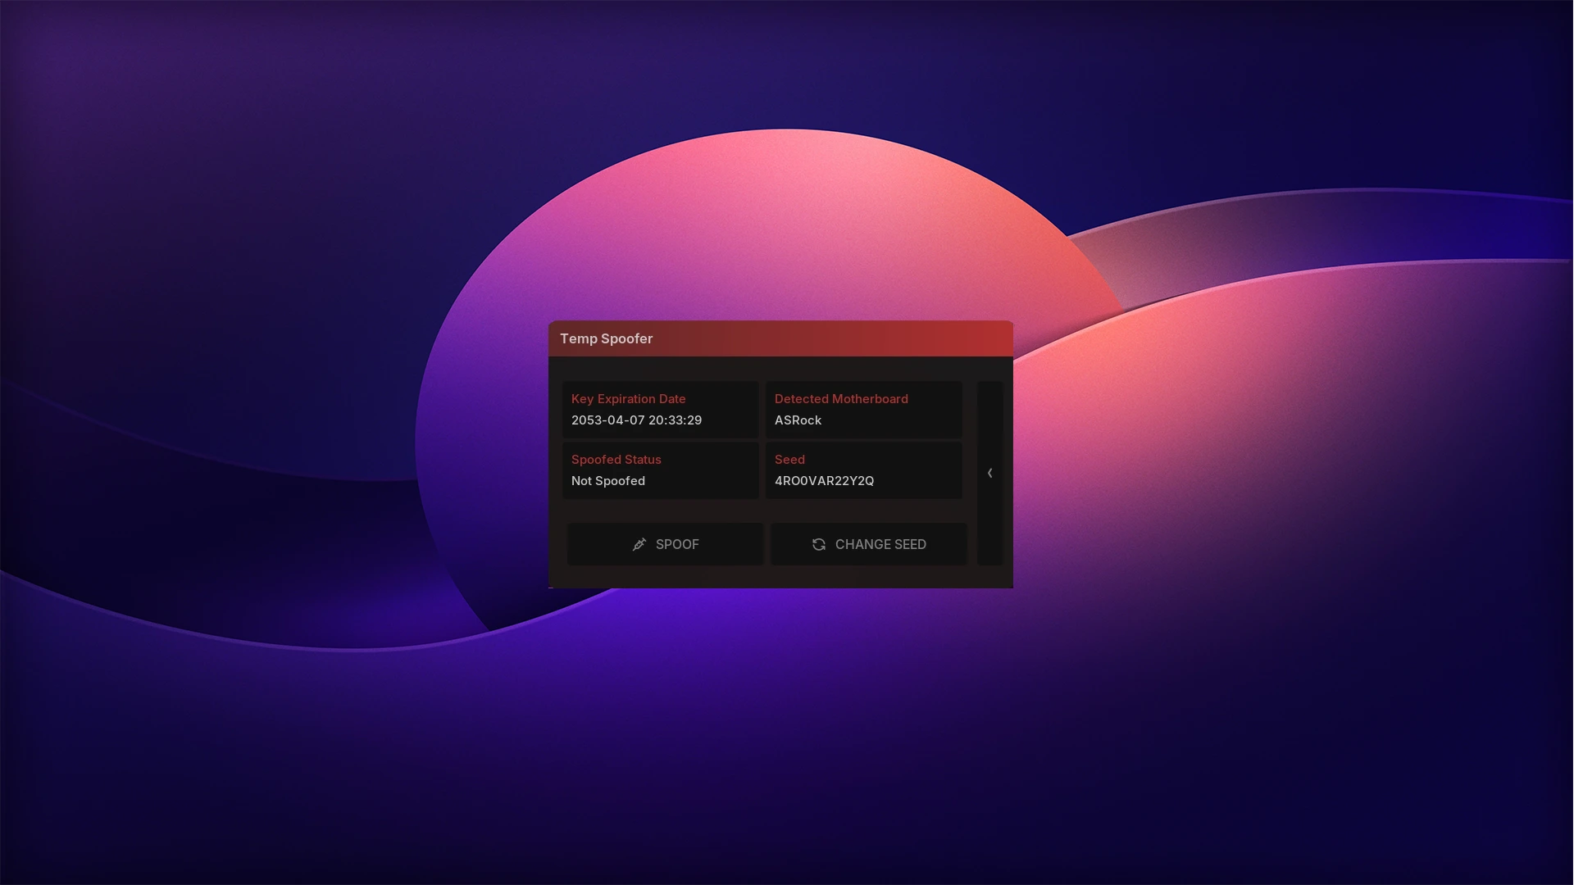This screenshot has width=1574, height=885.
Task: Click the syringe icon on Spoof button
Action: tap(639, 544)
